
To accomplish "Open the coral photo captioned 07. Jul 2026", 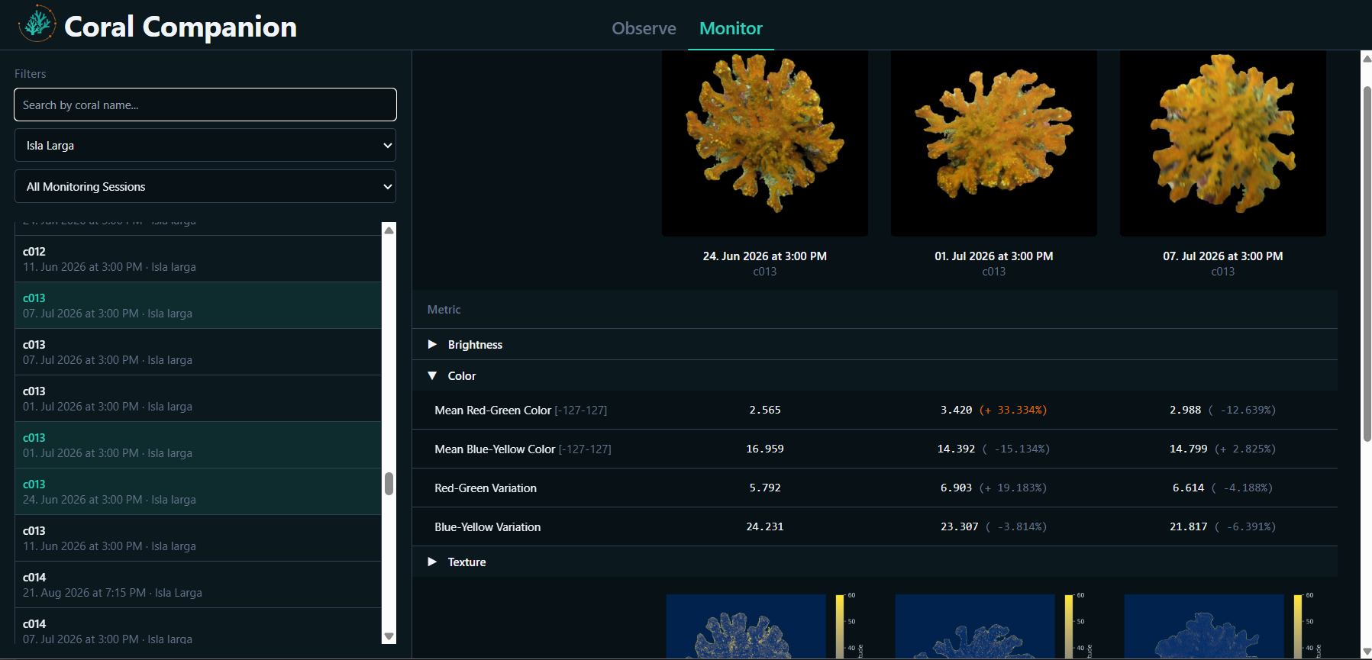I will tap(1223, 143).
